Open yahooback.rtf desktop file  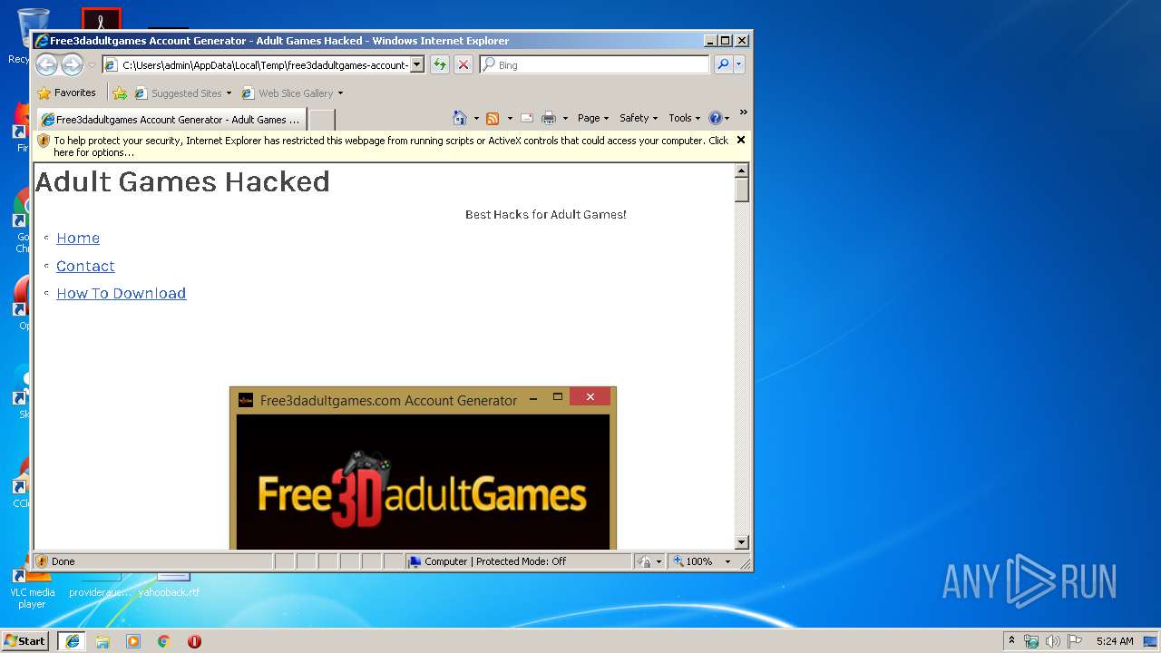171,583
